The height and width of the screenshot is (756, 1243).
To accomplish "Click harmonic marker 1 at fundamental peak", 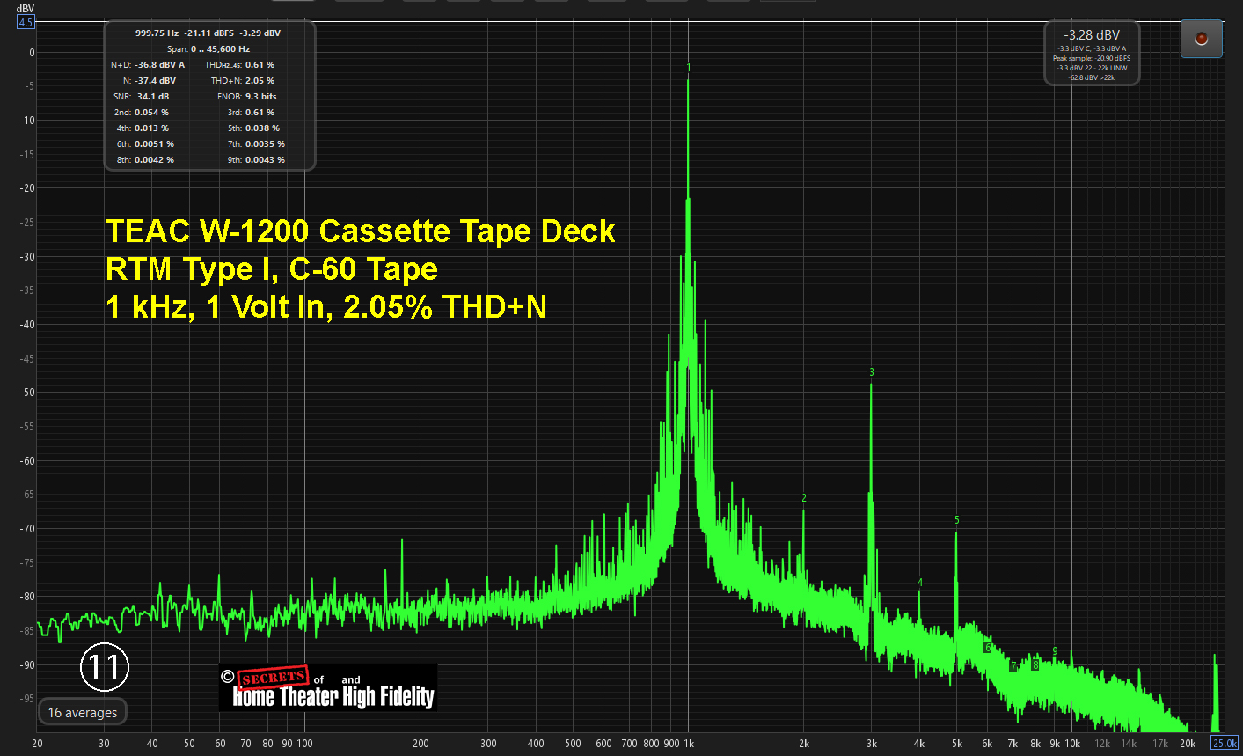I will (689, 68).
